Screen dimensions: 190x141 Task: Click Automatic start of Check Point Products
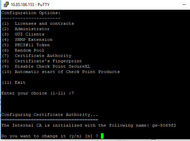pos(67,72)
